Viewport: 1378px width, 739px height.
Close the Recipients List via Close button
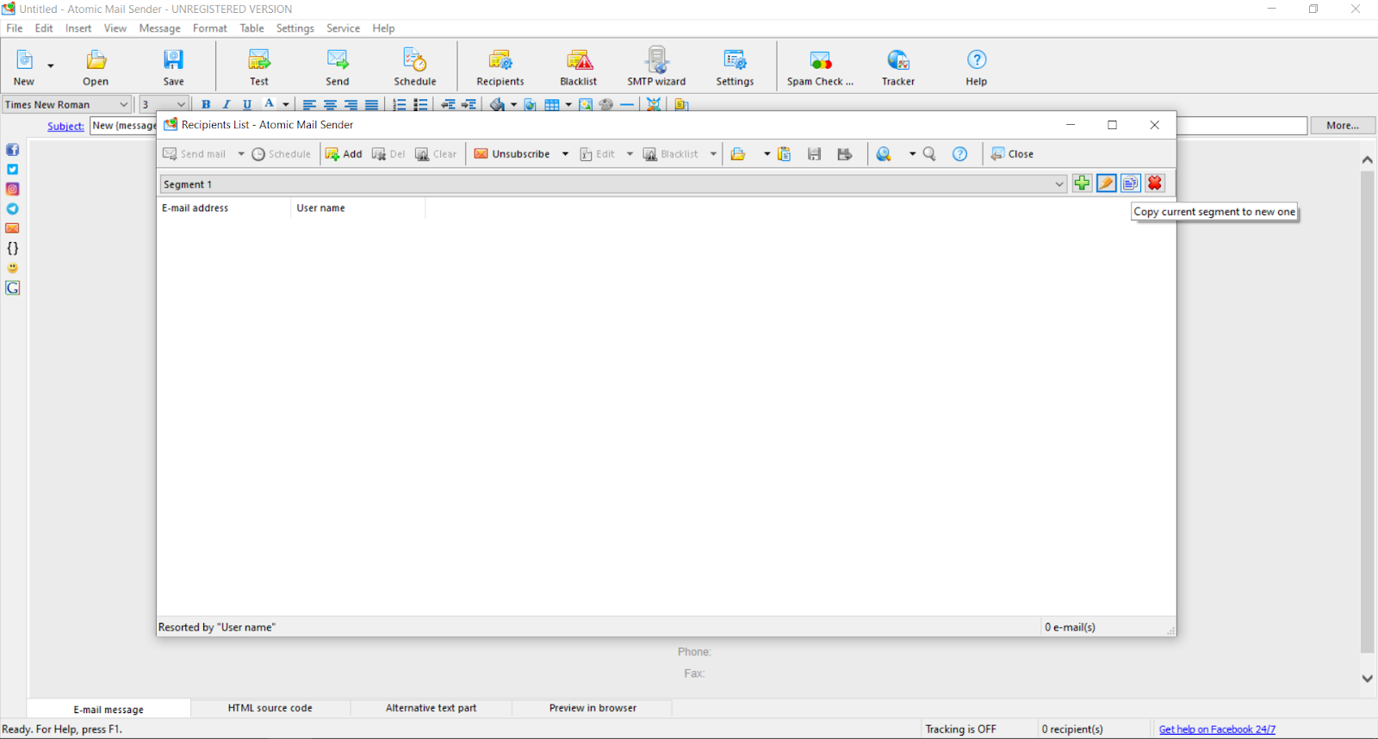[x=1012, y=154]
